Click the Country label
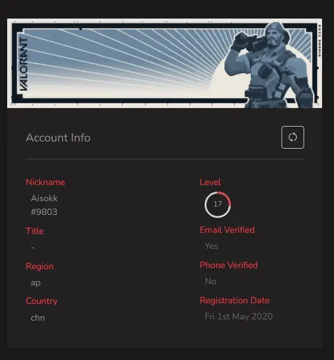The image size is (334, 360). (42, 301)
